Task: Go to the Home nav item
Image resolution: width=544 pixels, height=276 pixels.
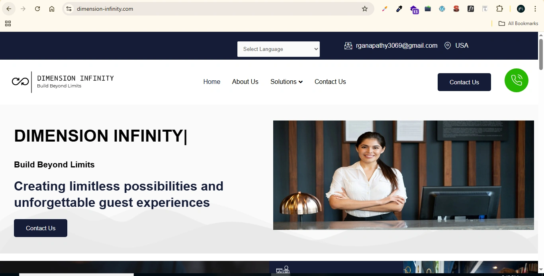Action: (x=211, y=82)
